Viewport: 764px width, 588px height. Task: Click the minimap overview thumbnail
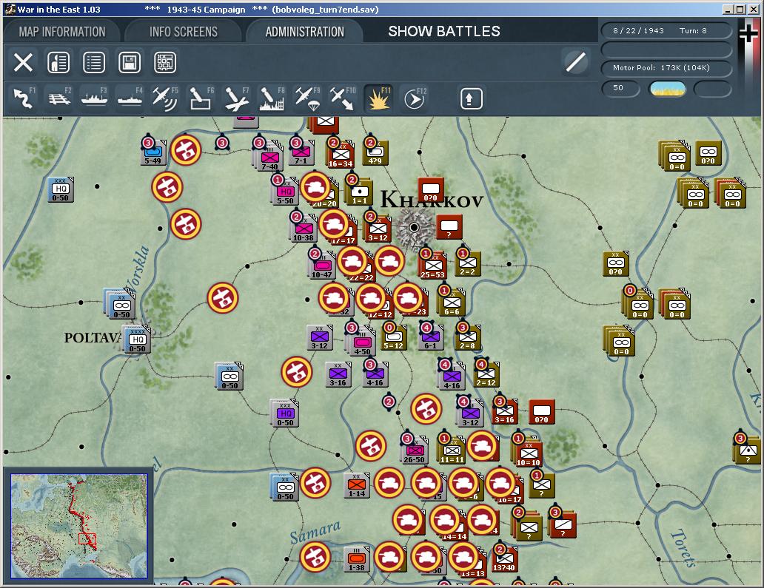pos(79,526)
